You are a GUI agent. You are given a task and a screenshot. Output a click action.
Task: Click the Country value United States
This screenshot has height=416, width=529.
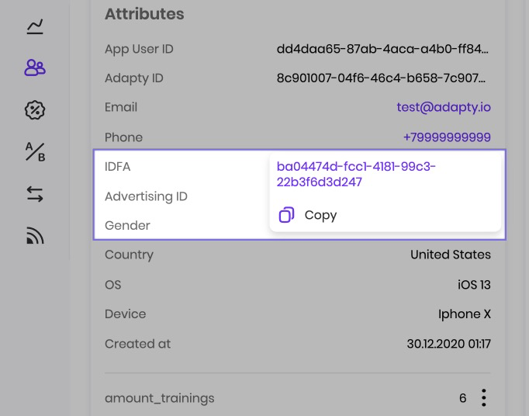(x=451, y=255)
